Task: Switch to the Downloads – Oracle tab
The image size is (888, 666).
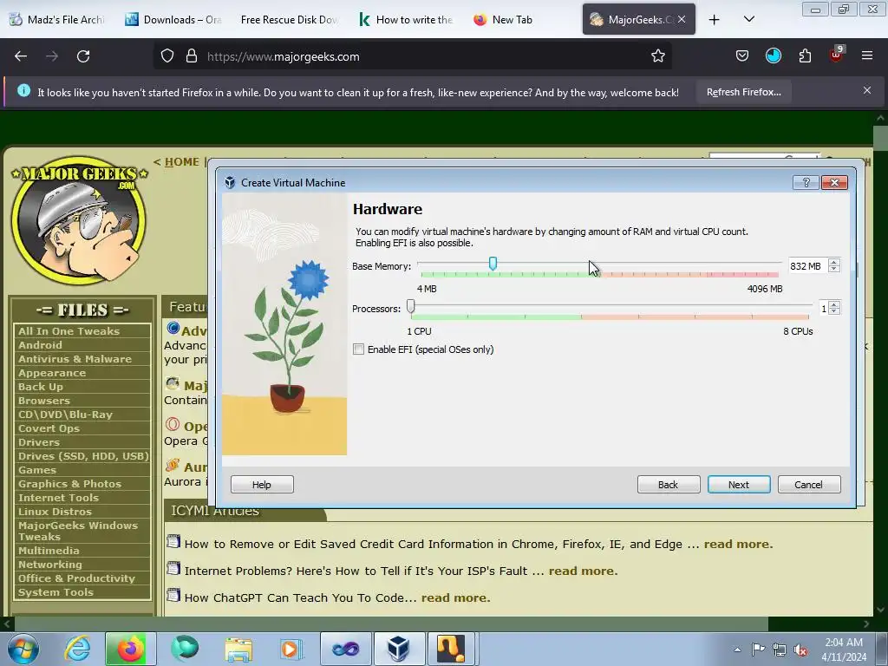Action: [x=173, y=20]
